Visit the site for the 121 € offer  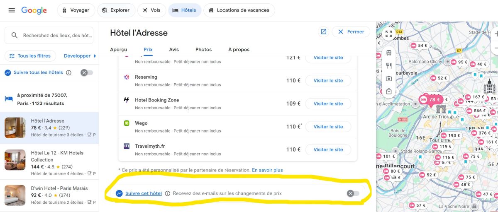328,58
